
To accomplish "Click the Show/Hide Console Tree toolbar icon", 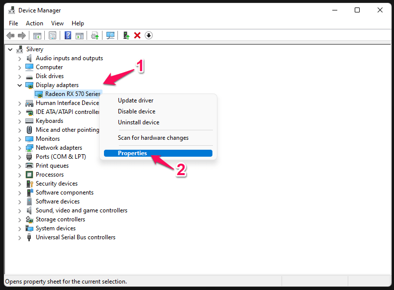I will click(37, 35).
